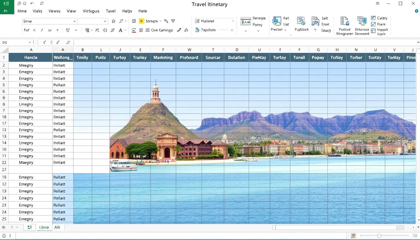Click the Etecy button
420x240 pixels.
pos(326,30)
